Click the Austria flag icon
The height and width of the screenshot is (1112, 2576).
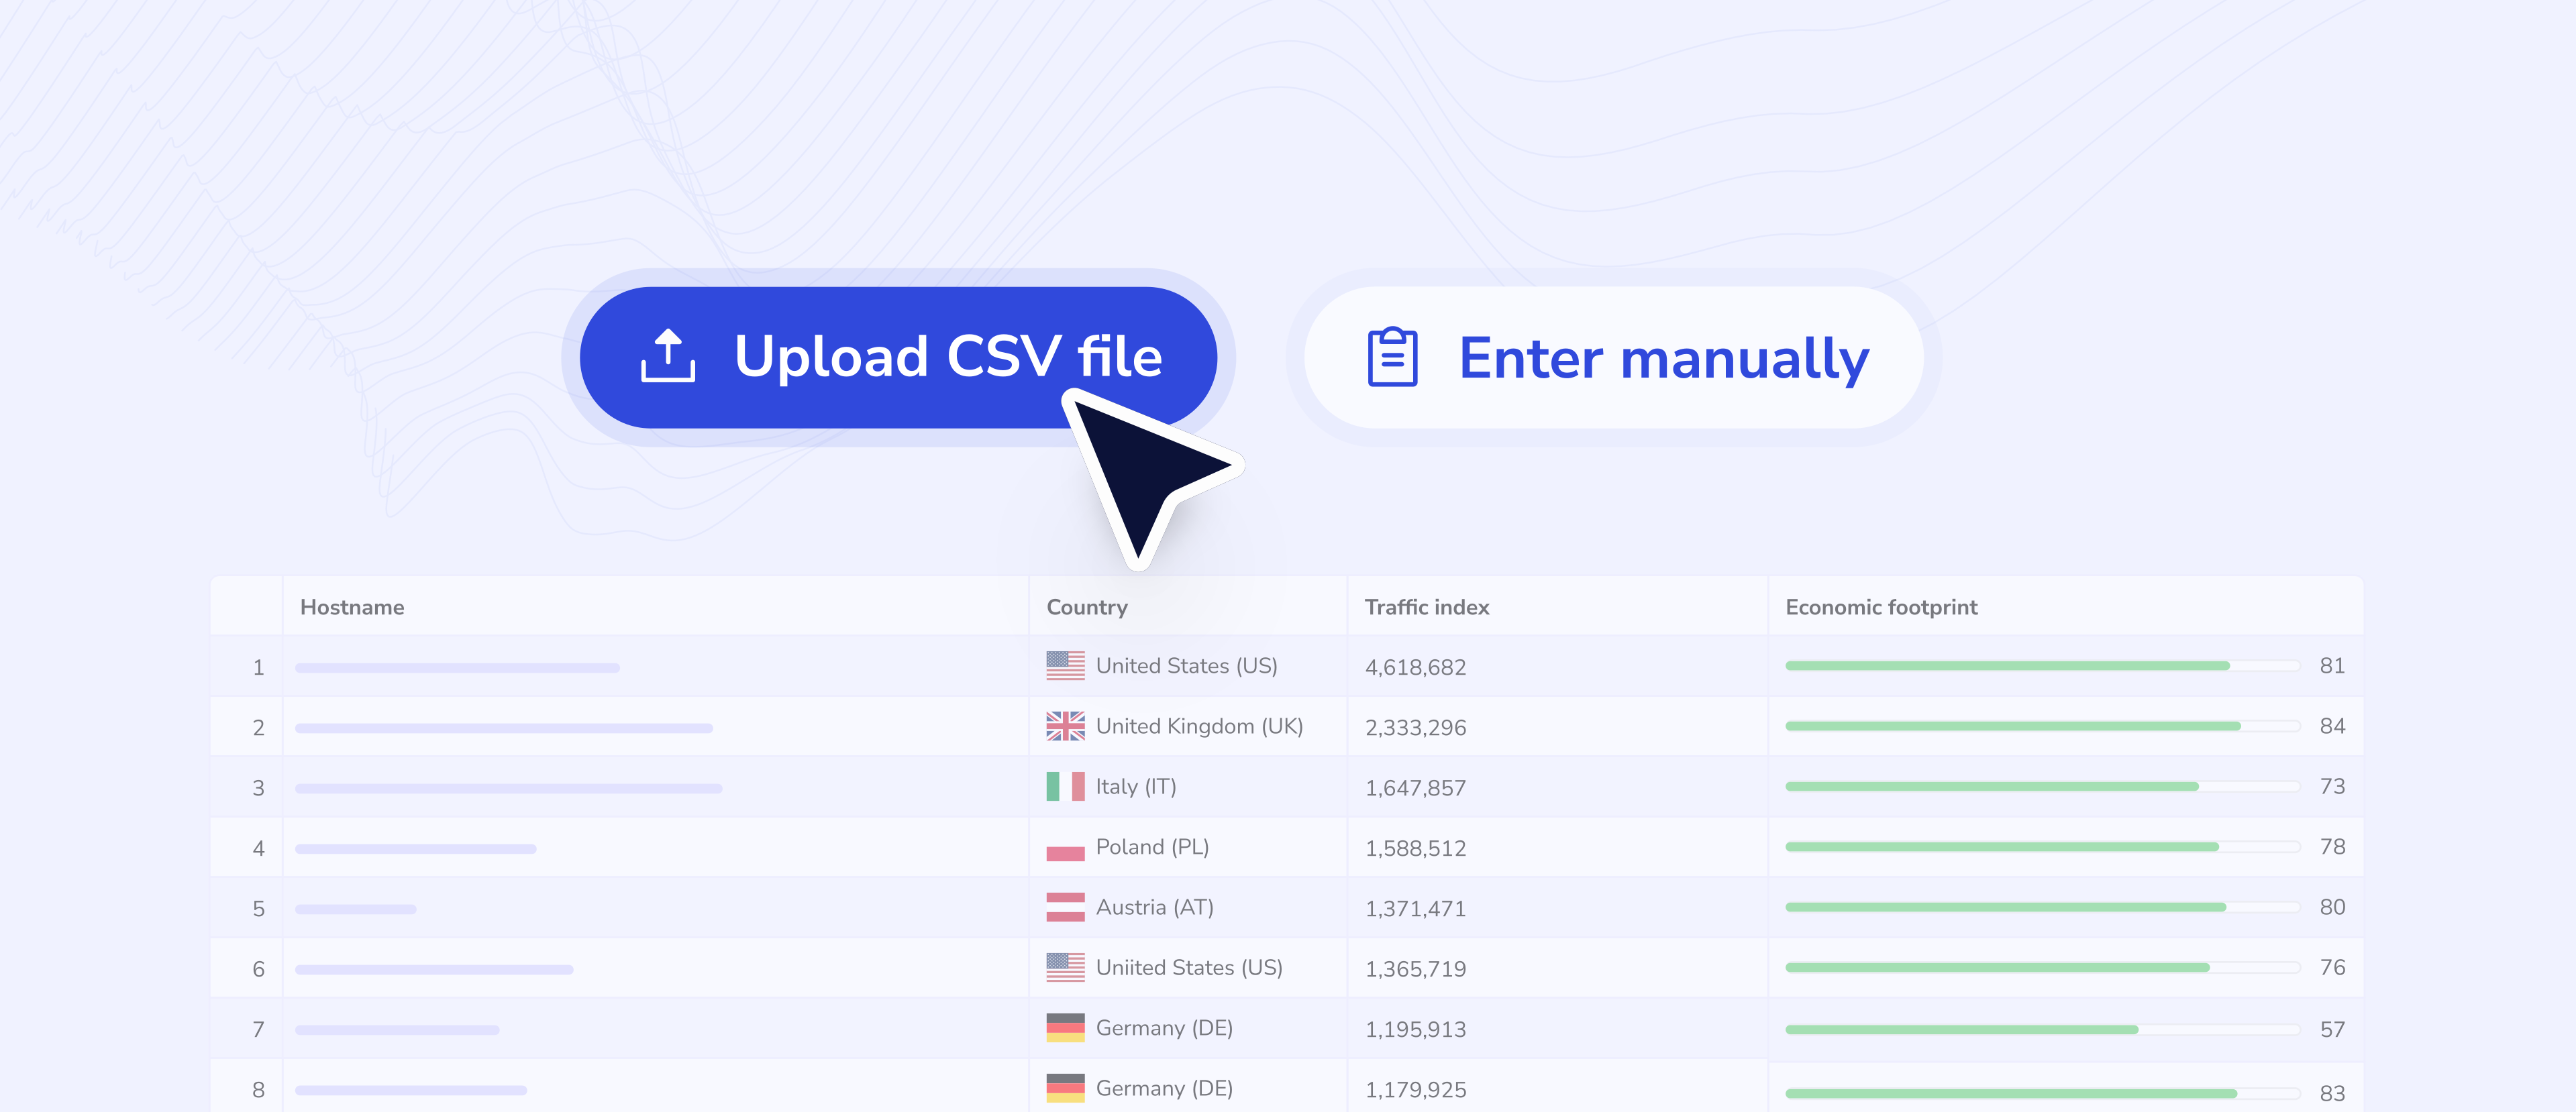coord(1065,907)
